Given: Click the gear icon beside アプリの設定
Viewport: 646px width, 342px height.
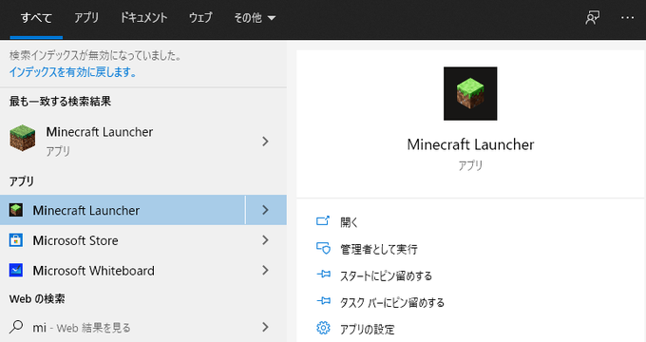Looking at the screenshot, I should point(323,328).
